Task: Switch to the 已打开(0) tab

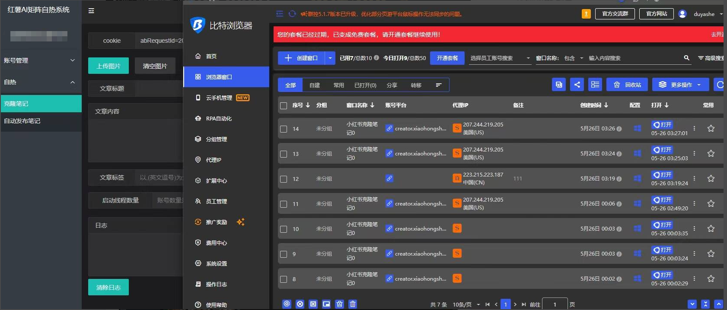Action: [x=365, y=85]
